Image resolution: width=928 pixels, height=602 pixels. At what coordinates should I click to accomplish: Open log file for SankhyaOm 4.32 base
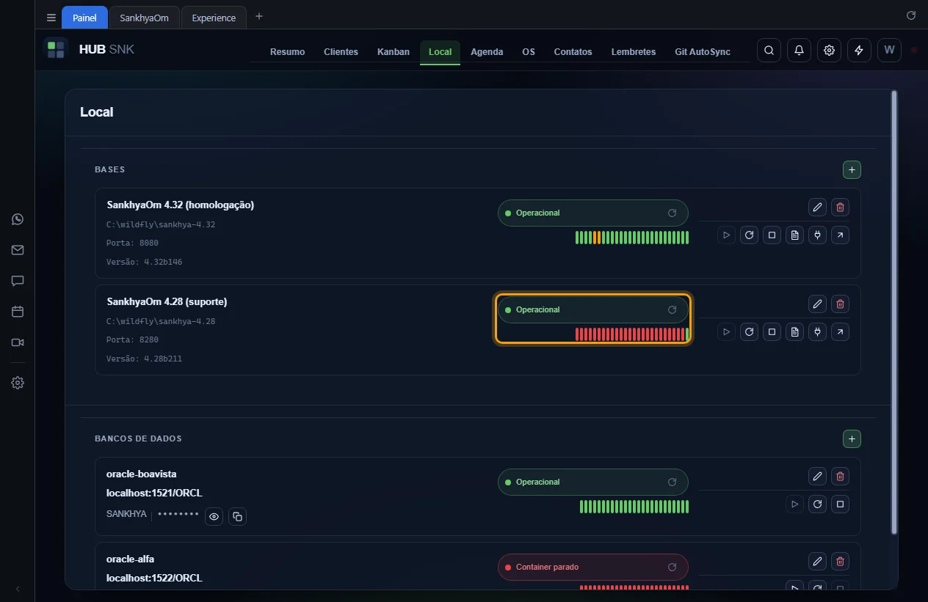pos(794,235)
